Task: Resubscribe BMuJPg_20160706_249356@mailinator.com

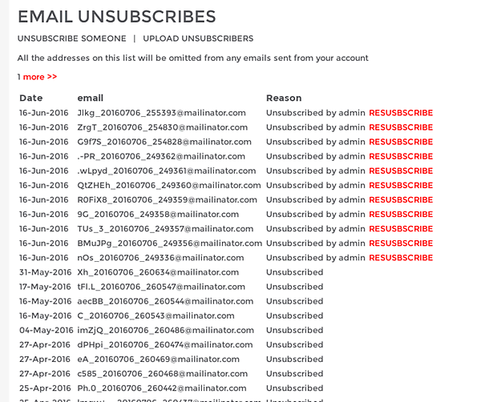Action: (x=401, y=243)
